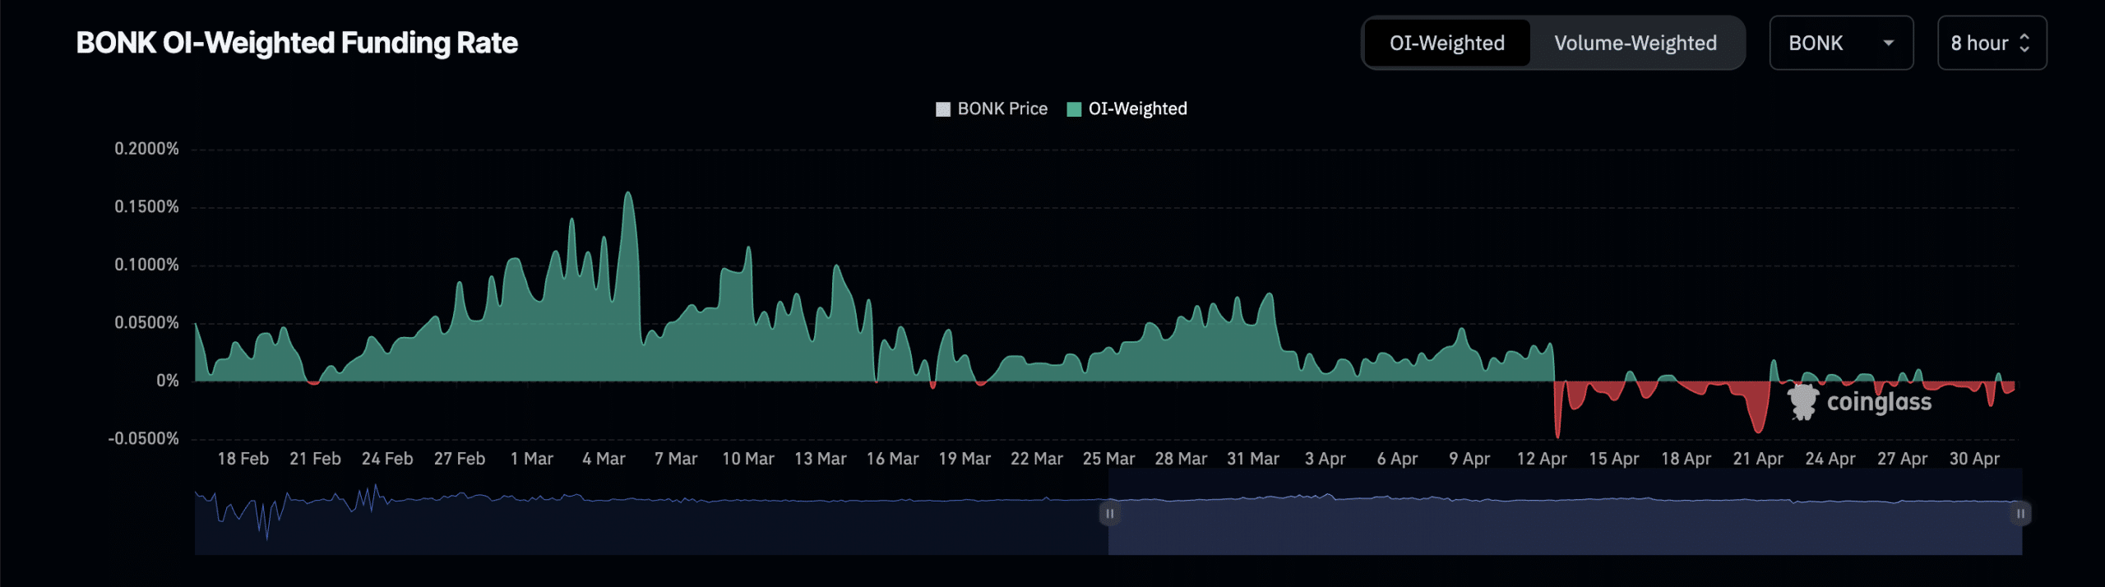Open the BONK coin dropdown
This screenshot has height=587, width=2105.
(x=1840, y=43)
